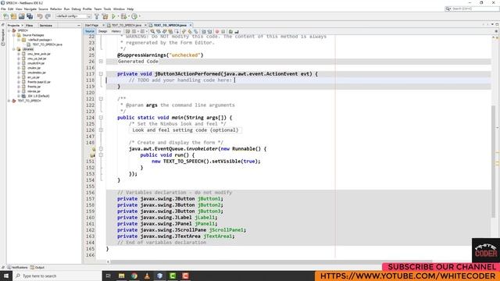Click the Uncomment editor toolbar icon
Image resolution: width=500 pixels, height=281 pixels.
(237, 31)
